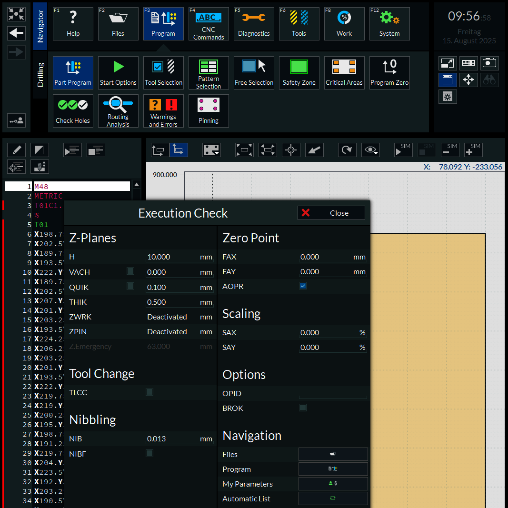508x508 pixels.
Task: Click the user key login icon
Action: point(16,120)
